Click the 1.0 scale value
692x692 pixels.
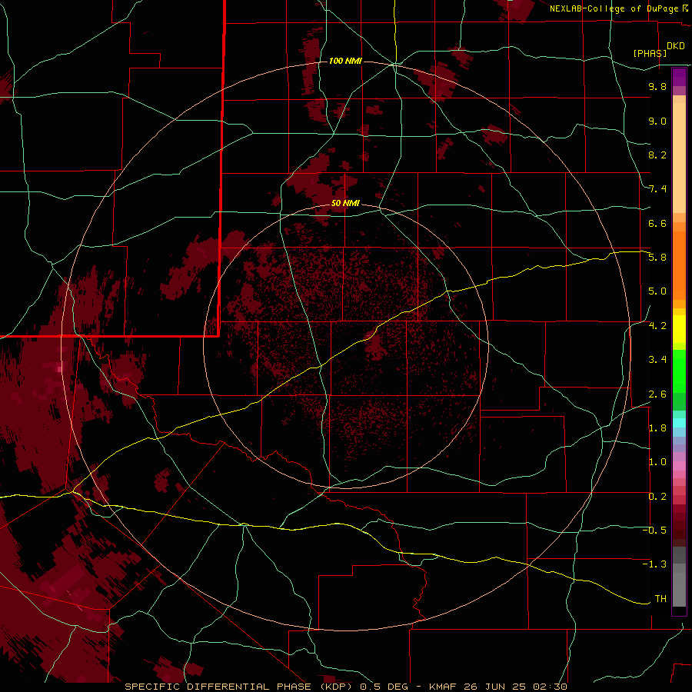coord(657,462)
